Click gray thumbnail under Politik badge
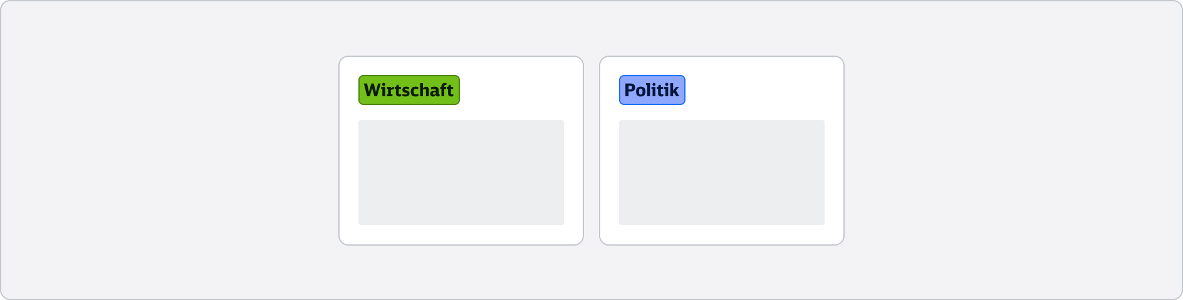 click(721, 172)
